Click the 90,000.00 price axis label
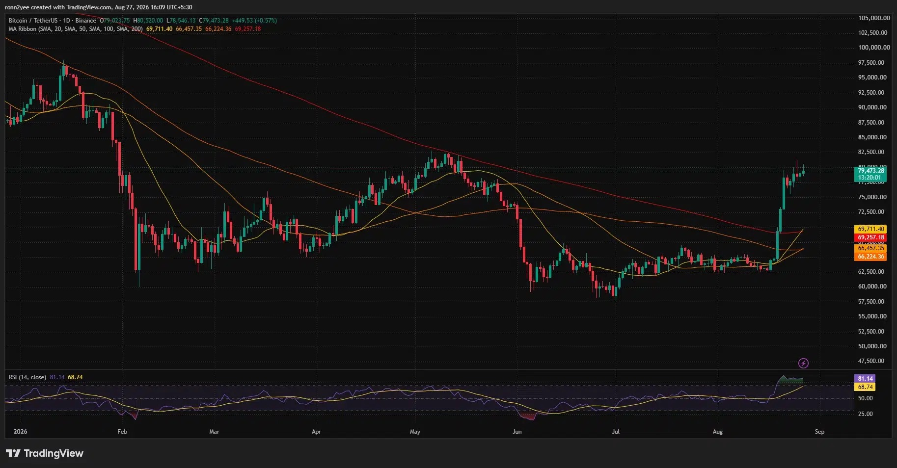 pos(872,107)
